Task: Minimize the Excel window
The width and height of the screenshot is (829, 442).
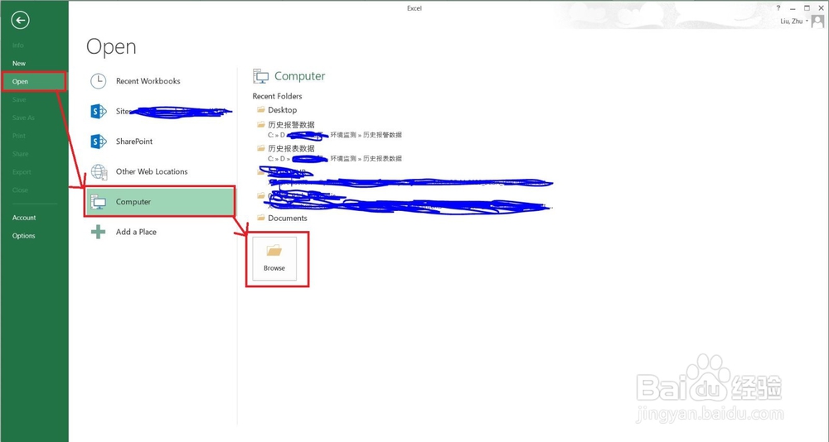Action: 793,8
